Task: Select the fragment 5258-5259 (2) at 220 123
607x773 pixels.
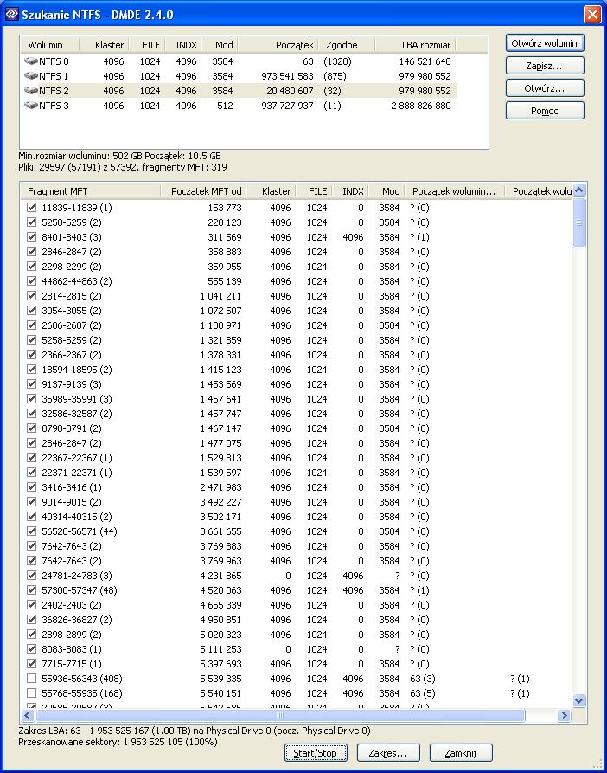Action: pyautogui.click(x=296, y=222)
